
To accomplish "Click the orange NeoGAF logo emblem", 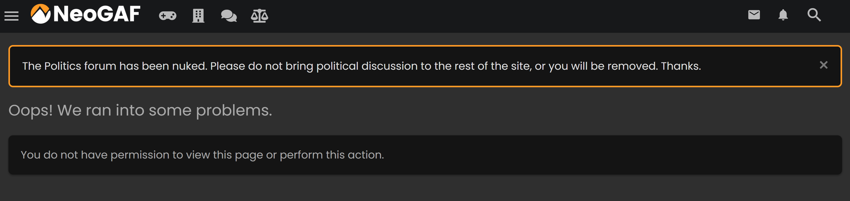I will coord(41,14).
